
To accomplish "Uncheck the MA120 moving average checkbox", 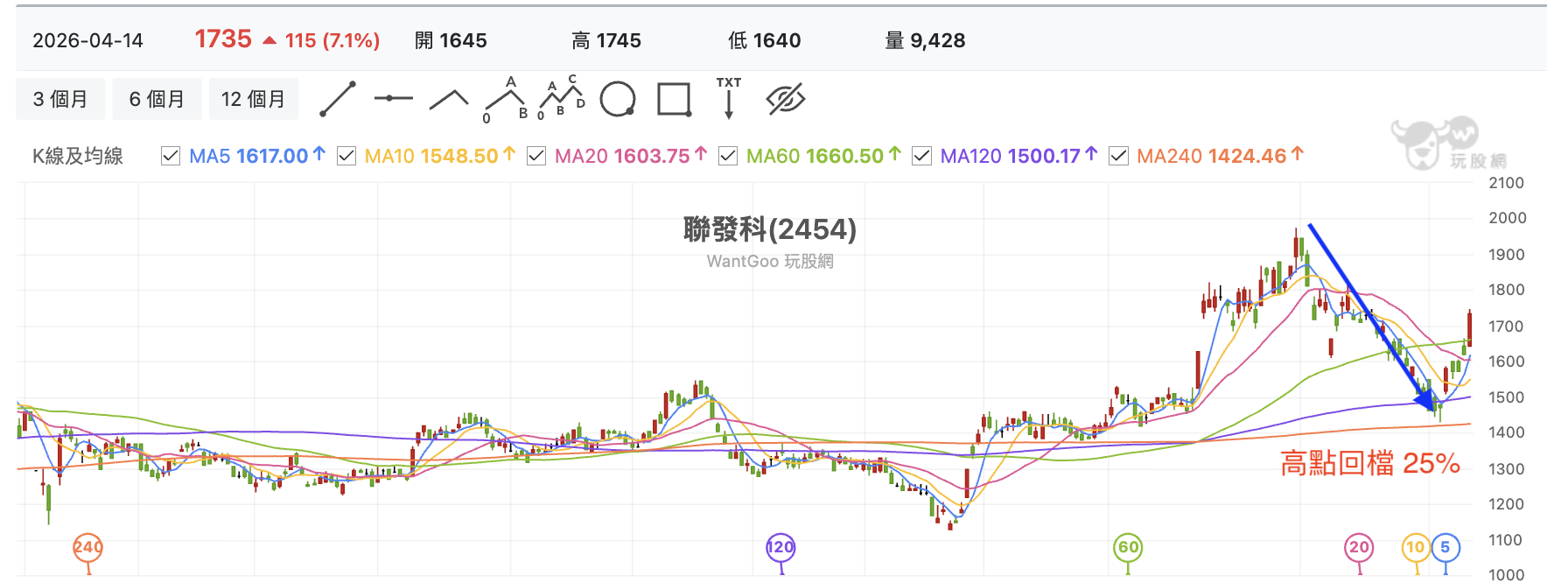I will 921,156.
